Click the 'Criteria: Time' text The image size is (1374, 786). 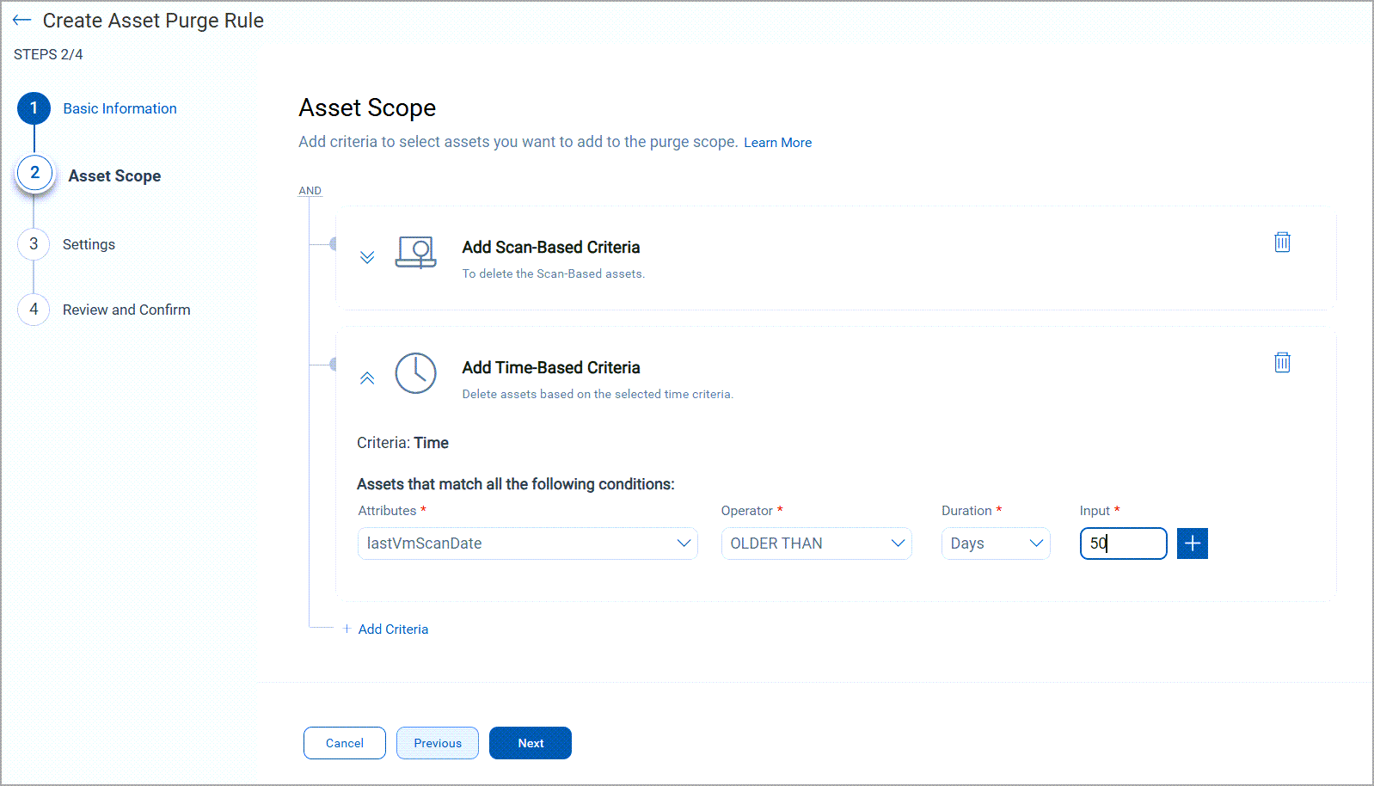402,443
